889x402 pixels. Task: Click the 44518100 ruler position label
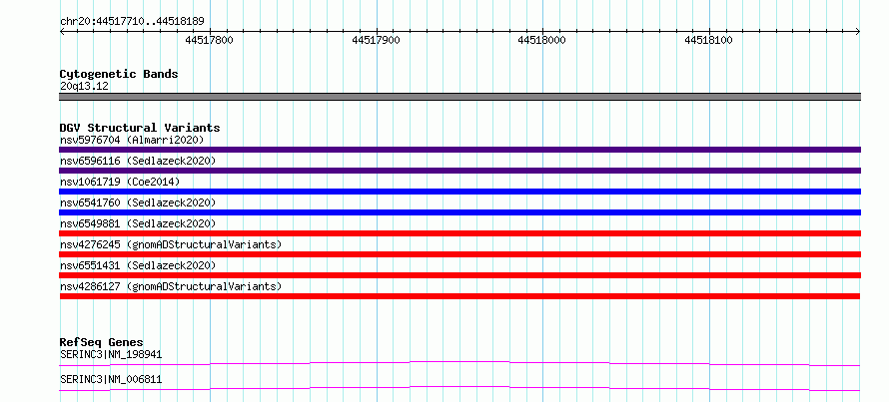pyautogui.click(x=709, y=40)
